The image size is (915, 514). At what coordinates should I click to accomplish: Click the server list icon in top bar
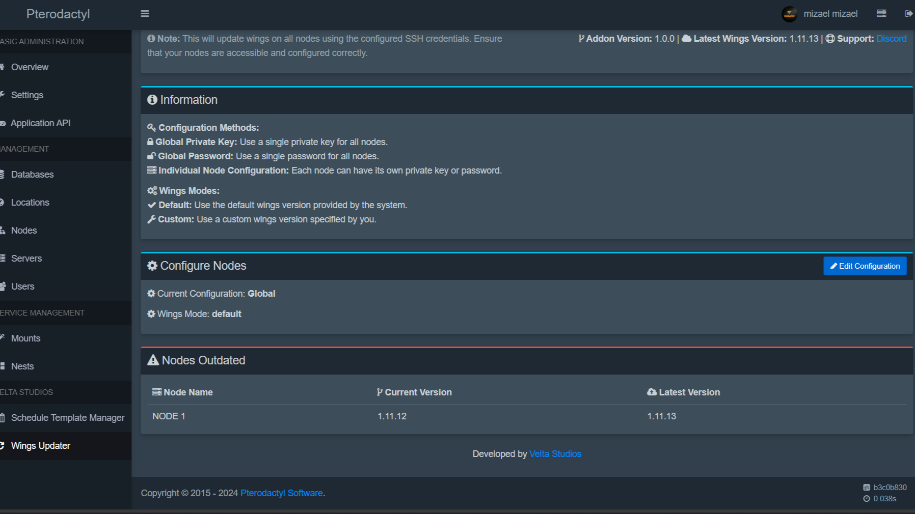[881, 14]
